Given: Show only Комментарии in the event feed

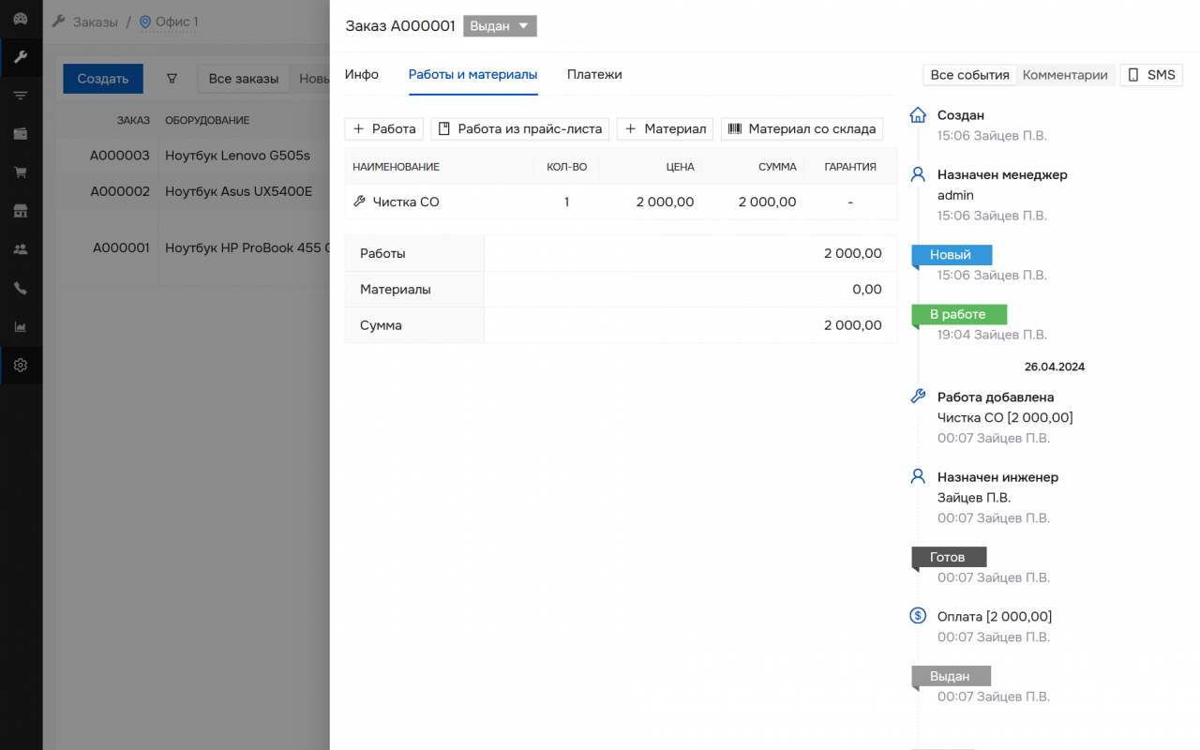Looking at the screenshot, I should tap(1065, 75).
